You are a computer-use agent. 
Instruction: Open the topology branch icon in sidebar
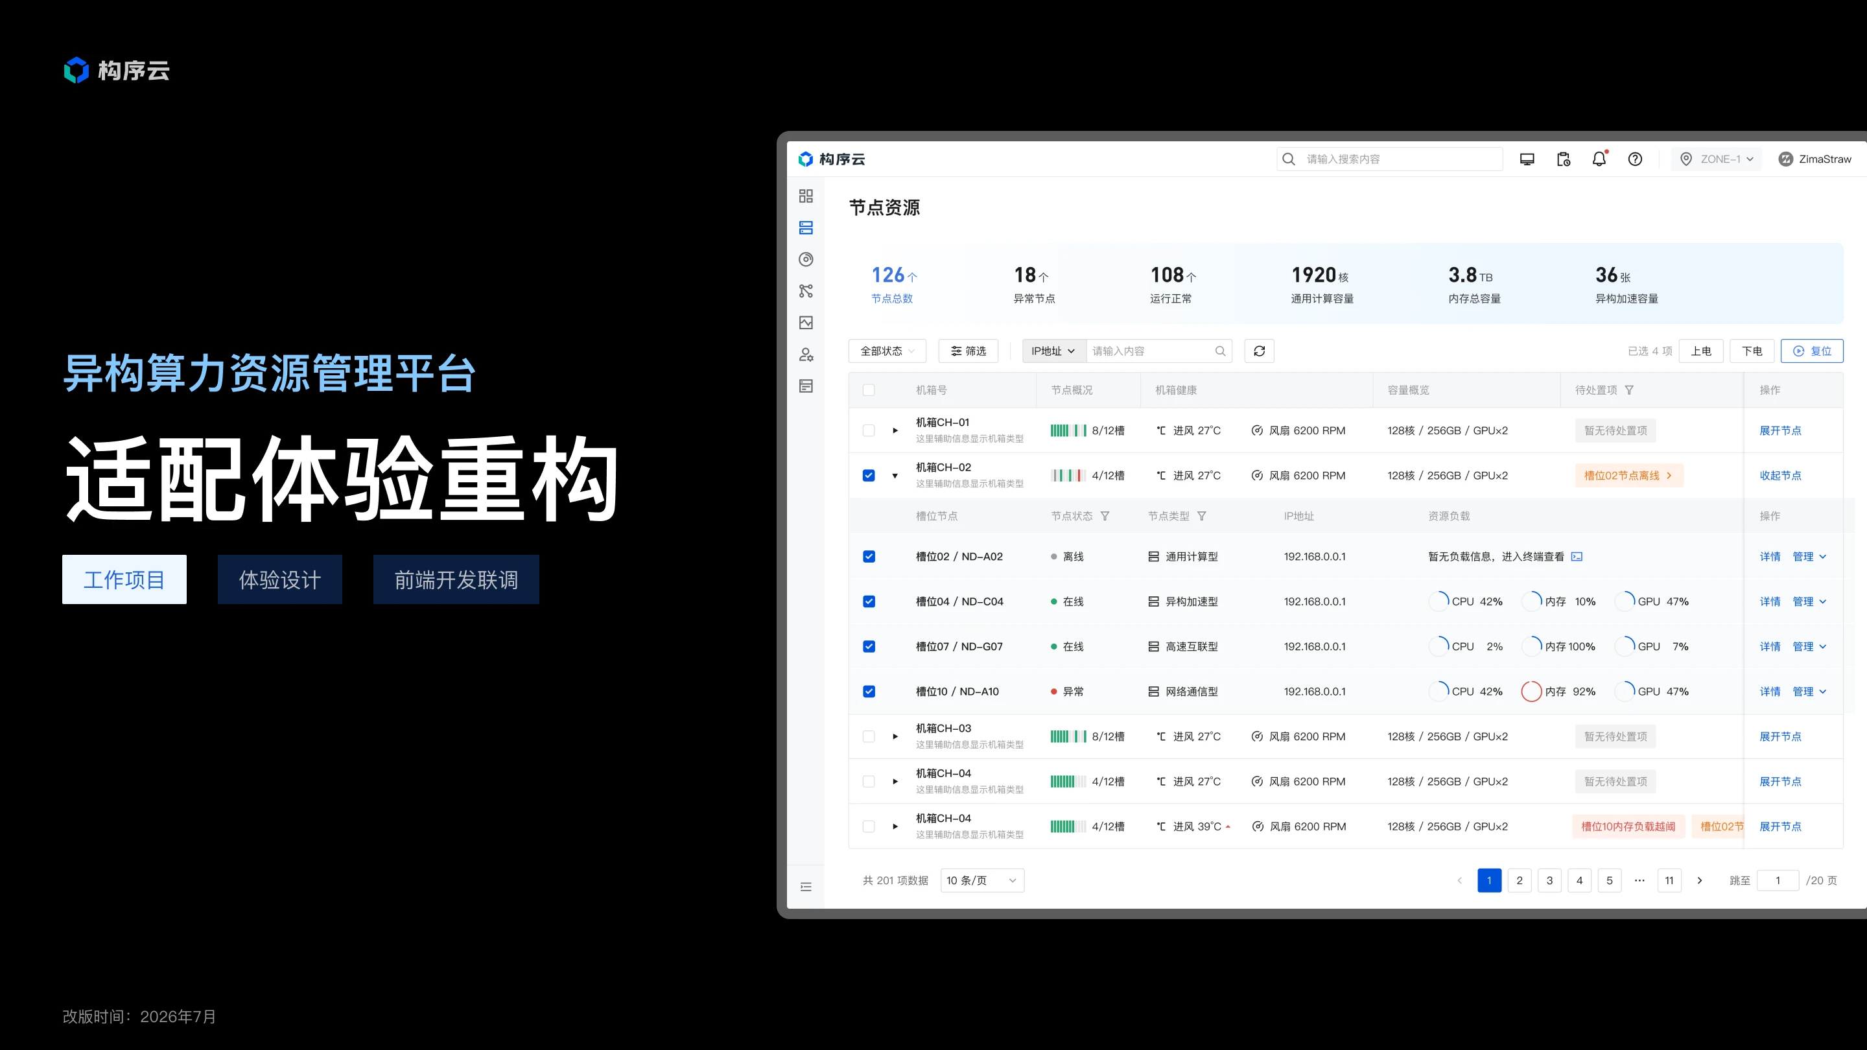[806, 290]
